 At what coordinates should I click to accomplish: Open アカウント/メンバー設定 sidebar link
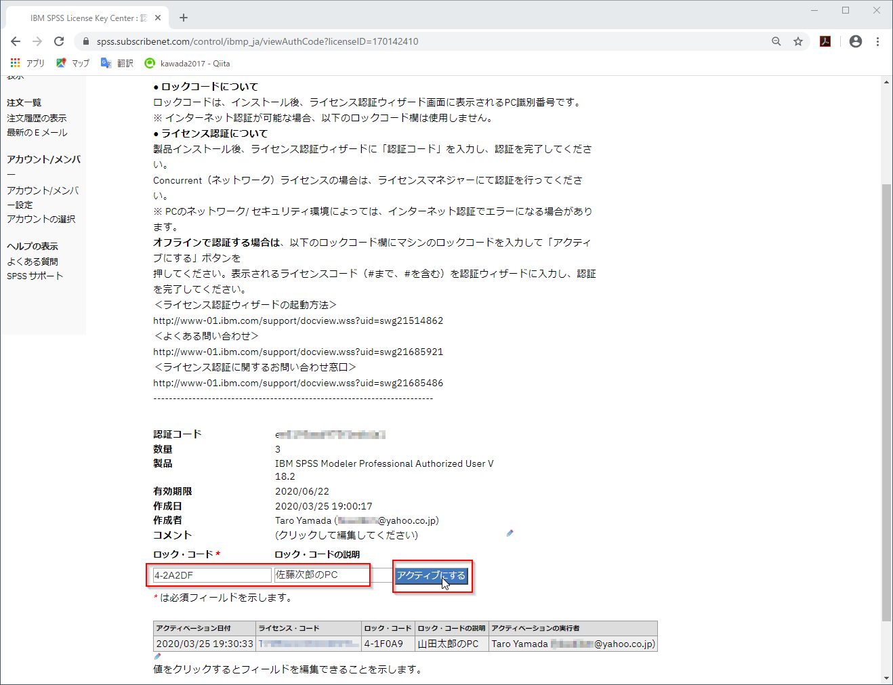[x=43, y=197]
